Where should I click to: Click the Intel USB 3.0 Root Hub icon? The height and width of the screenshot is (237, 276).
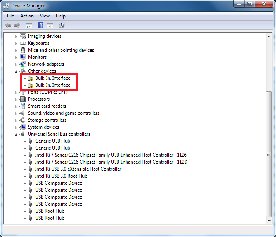tap(30, 176)
